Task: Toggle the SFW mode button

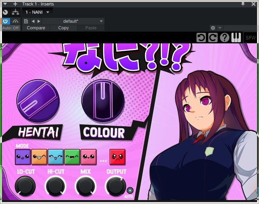Action: point(250,38)
